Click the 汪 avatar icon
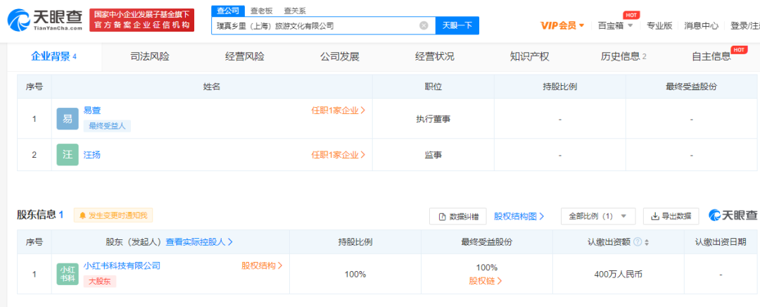Image resolution: width=760 pixels, height=307 pixels. (68, 155)
